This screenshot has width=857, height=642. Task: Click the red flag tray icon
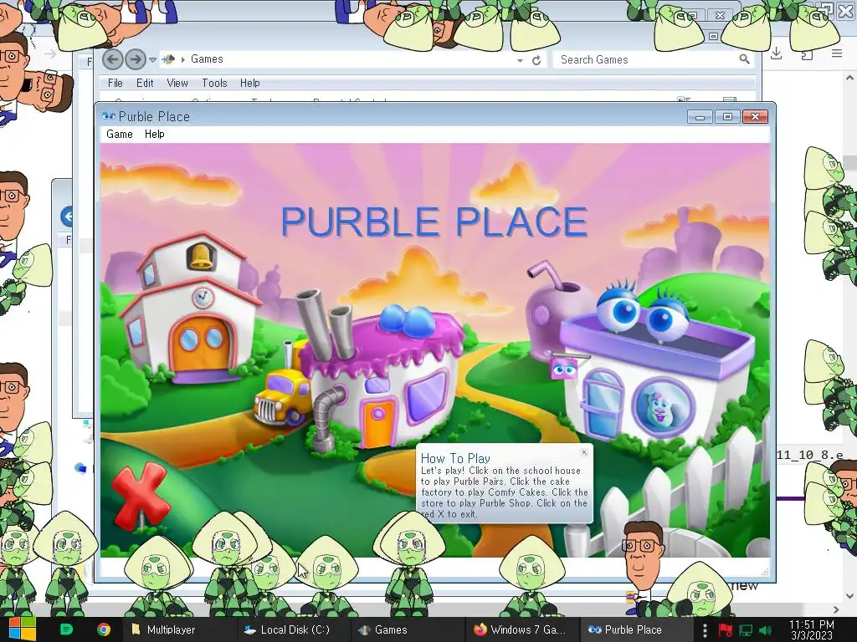click(725, 630)
